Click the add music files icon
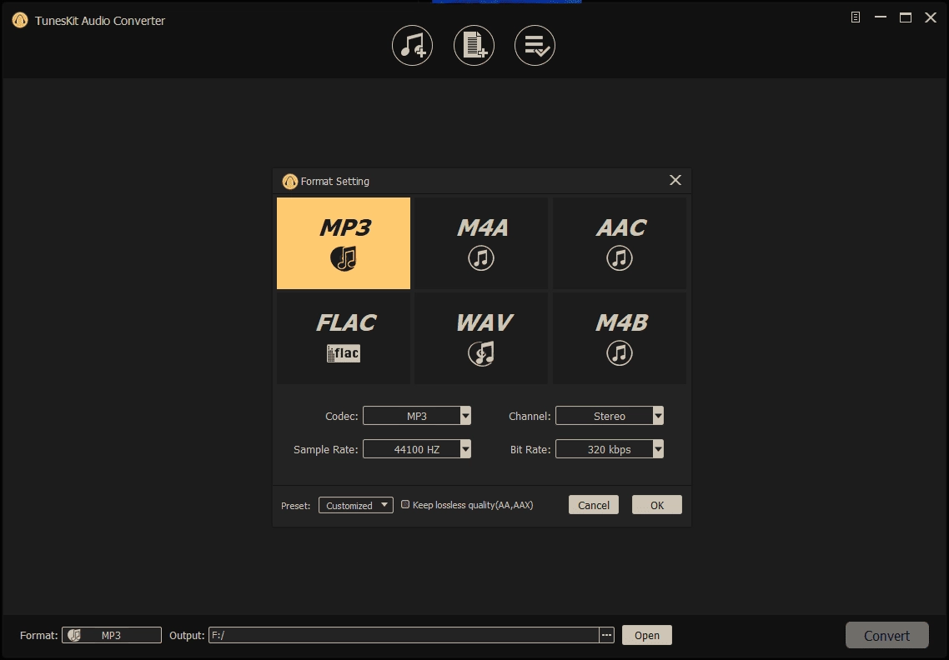 [412, 45]
